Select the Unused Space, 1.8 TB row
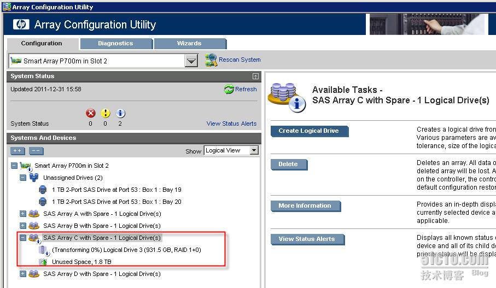The height and width of the screenshot is (288, 496). point(81,262)
